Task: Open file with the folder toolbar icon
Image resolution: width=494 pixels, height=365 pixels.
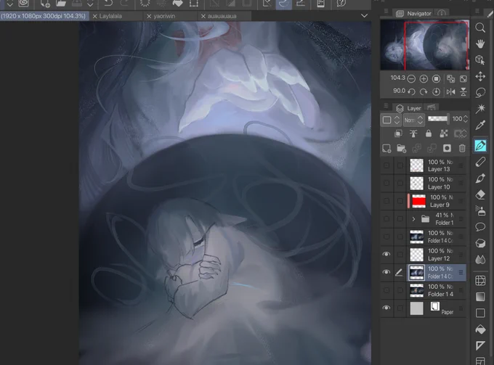Action: (x=61, y=3)
